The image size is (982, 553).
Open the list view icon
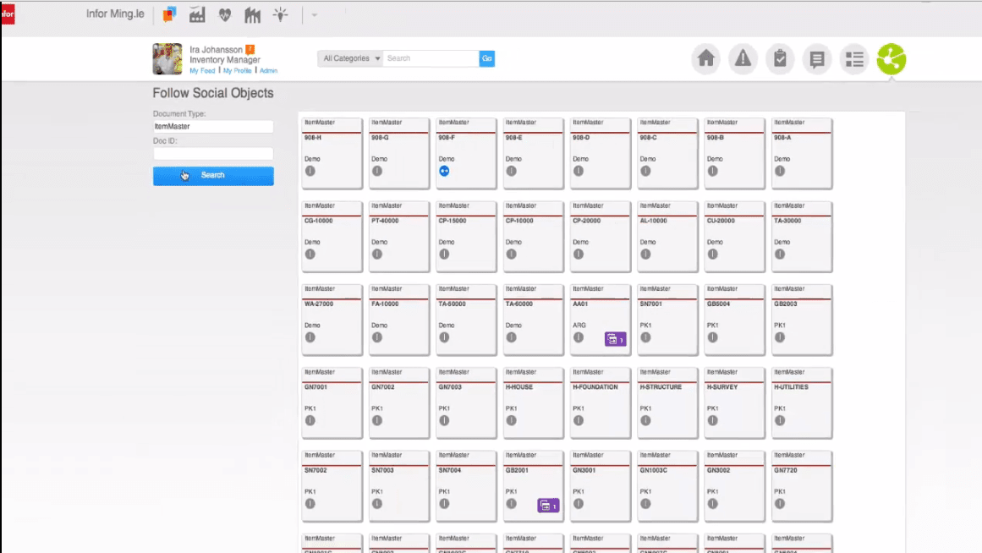854,58
